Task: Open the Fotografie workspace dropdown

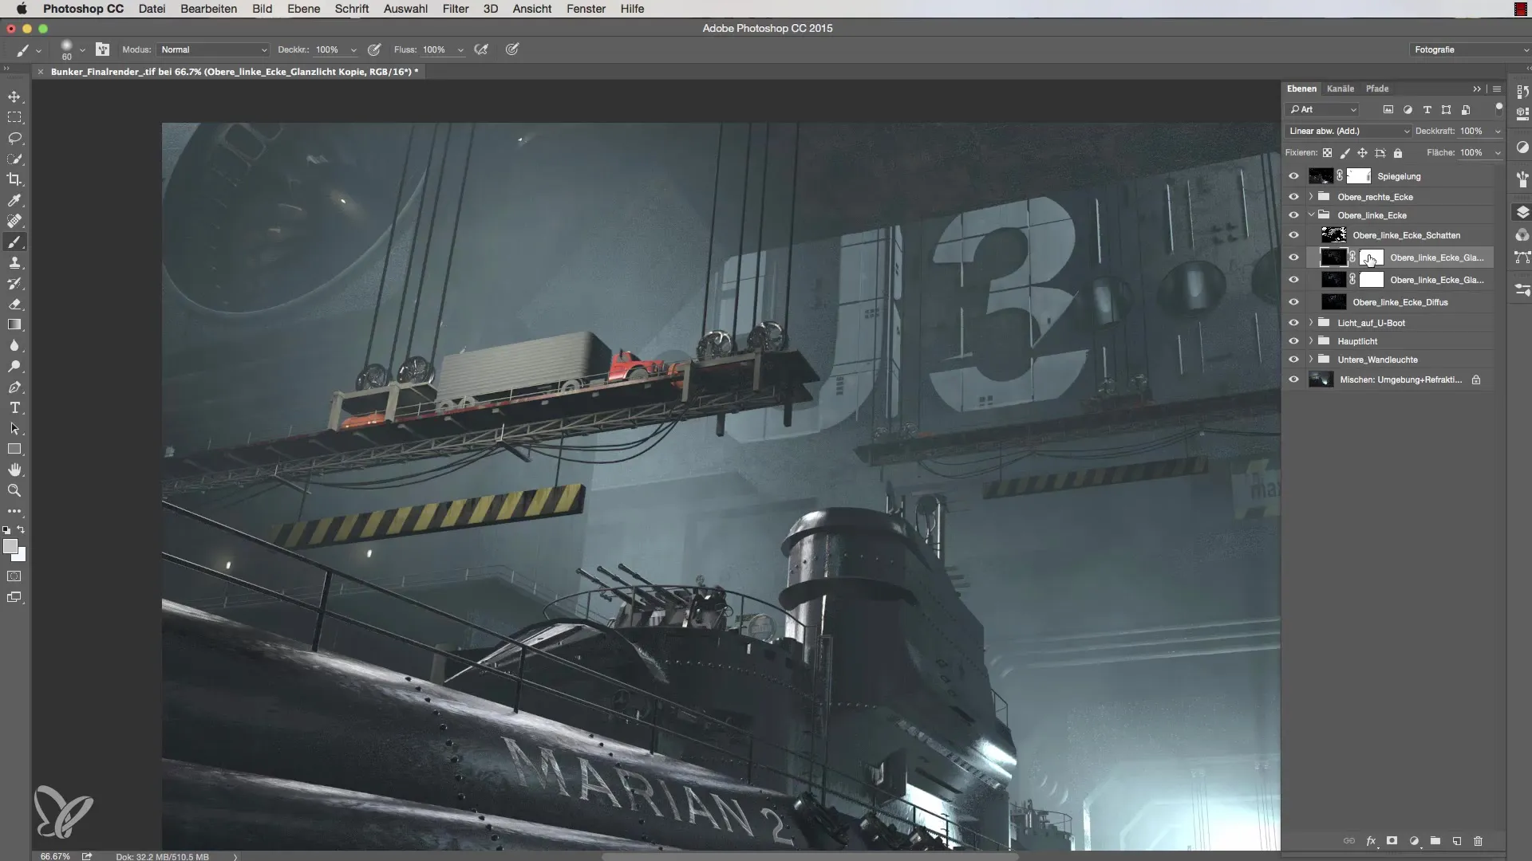Action: point(1470,49)
